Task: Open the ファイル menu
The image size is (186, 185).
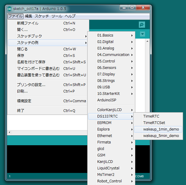Action: [15, 16]
